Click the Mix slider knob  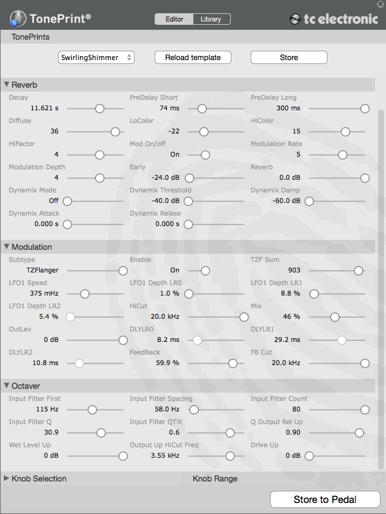pos(335,317)
